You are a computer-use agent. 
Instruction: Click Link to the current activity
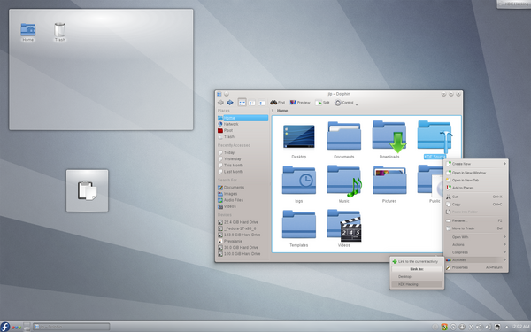tap(417, 261)
